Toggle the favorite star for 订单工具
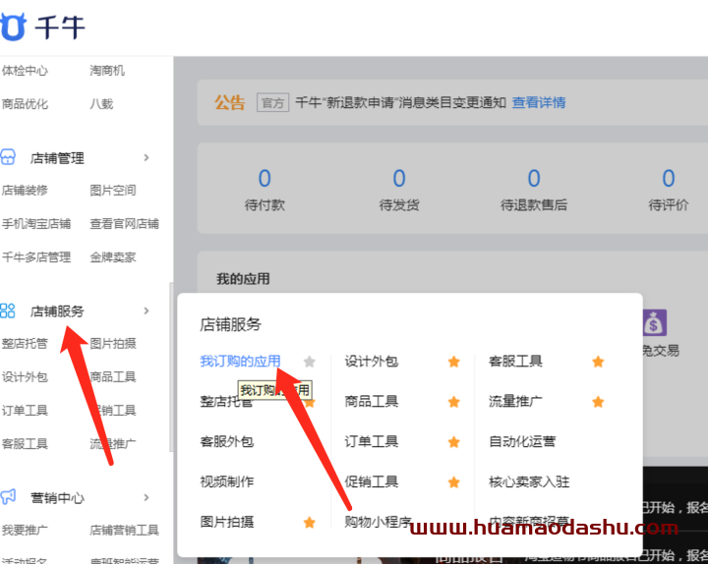 [x=453, y=442]
